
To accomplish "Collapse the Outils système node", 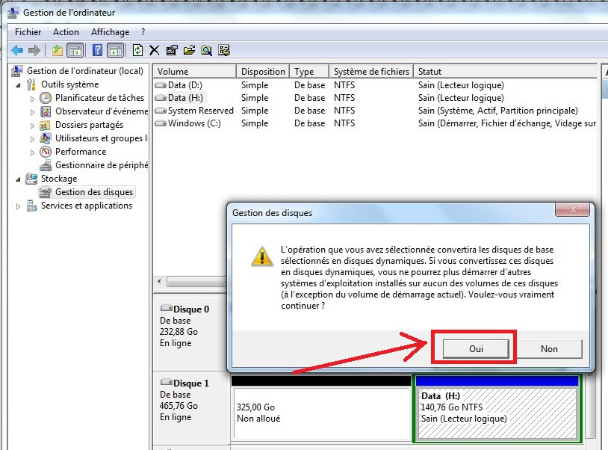I will pyautogui.click(x=18, y=85).
